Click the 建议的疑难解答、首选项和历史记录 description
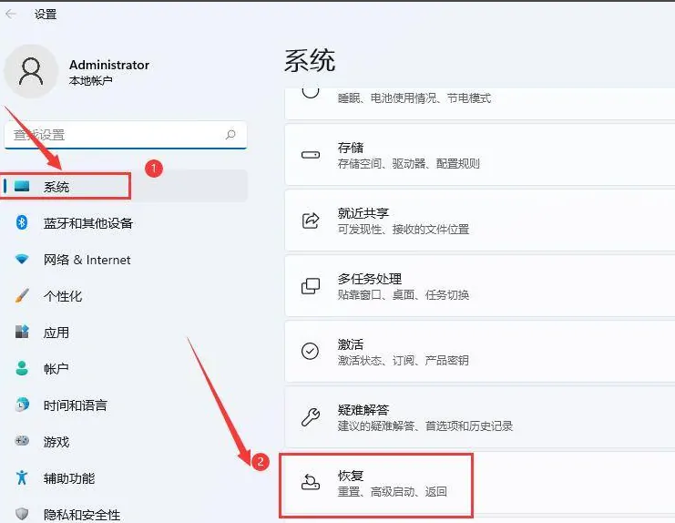Image resolution: width=675 pixels, height=523 pixels. pos(425,426)
